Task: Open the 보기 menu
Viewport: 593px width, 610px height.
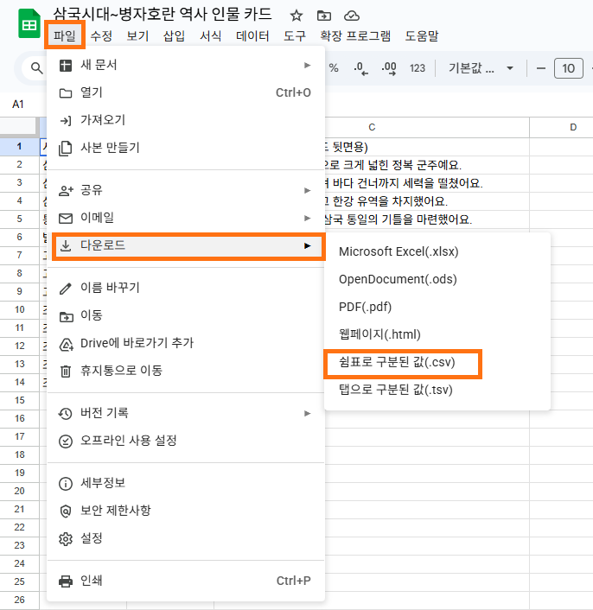Action: (x=137, y=35)
